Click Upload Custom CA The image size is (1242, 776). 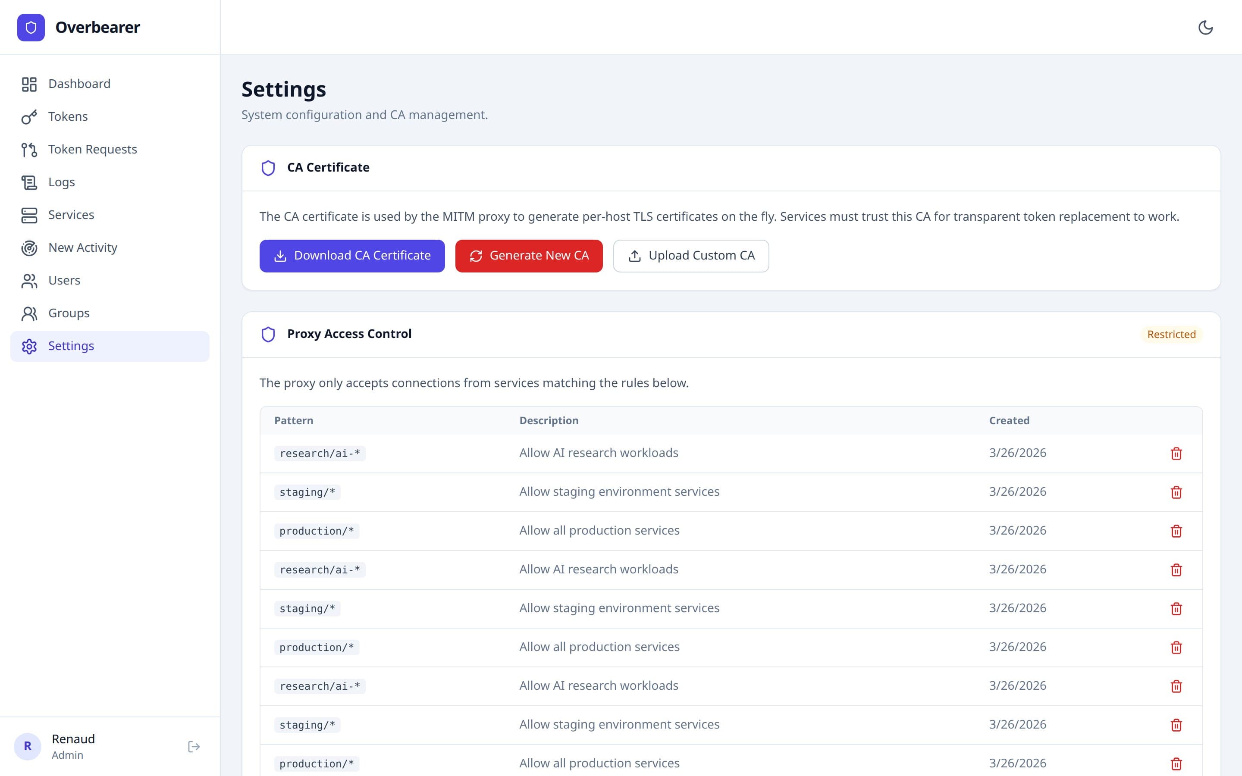[691, 256]
